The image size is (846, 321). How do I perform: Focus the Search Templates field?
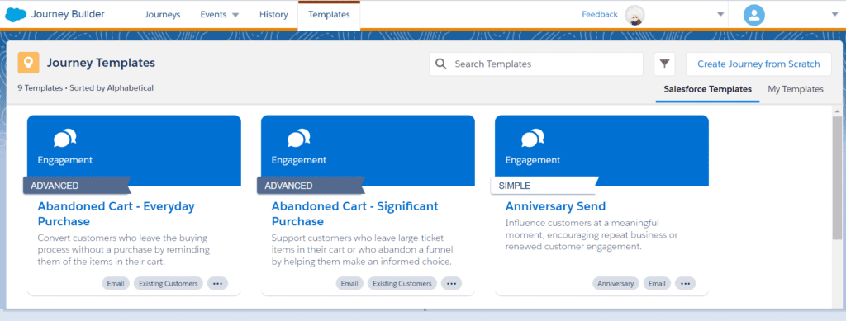[x=536, y=64]
